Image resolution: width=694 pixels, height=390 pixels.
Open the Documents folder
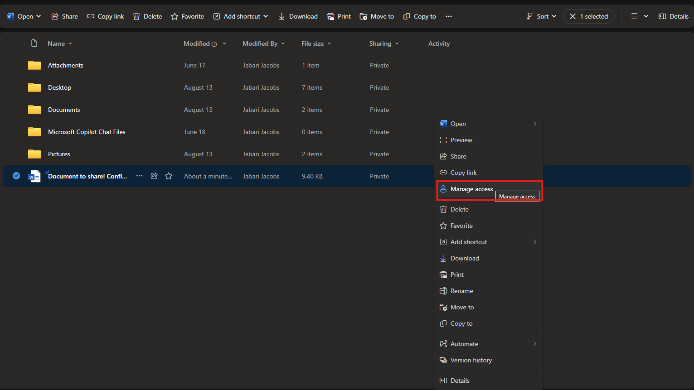coord(64,110)
